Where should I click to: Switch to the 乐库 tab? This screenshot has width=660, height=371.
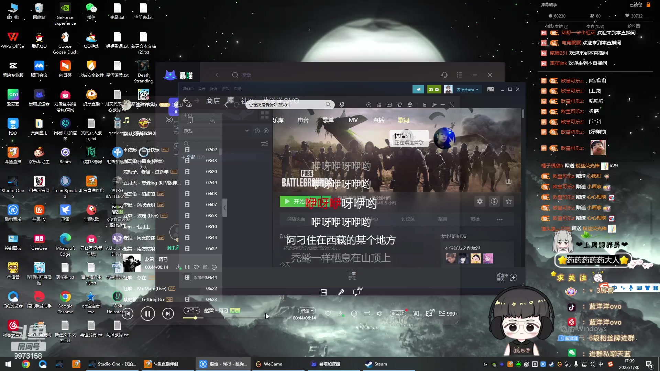click(278, 120)
